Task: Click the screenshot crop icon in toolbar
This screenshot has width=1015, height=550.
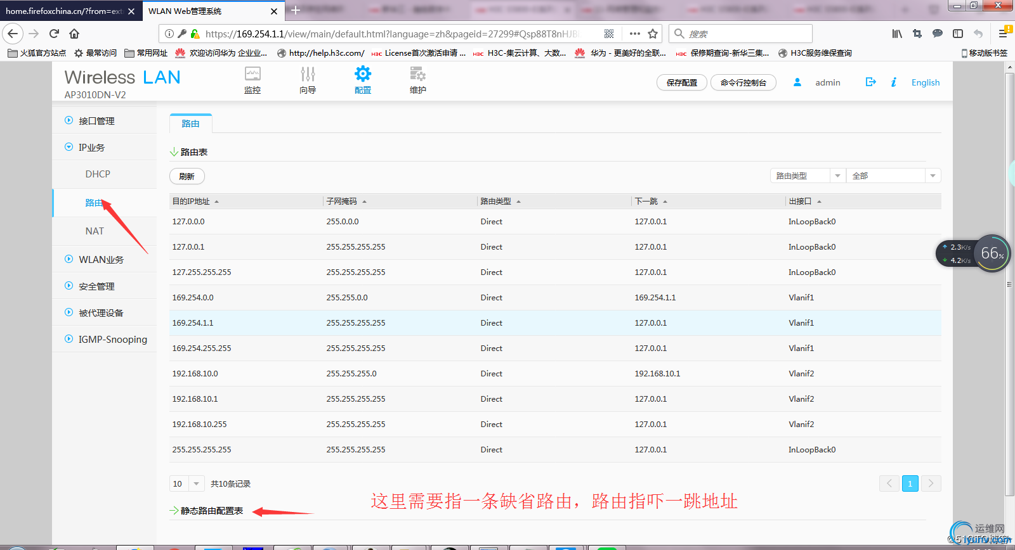Action: point(917,34)
